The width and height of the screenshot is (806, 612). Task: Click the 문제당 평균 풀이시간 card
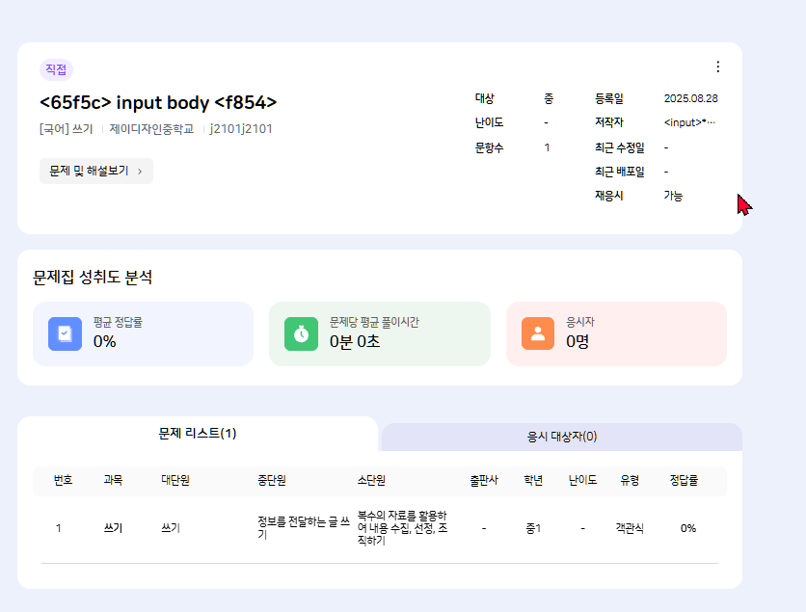click(379, 333)
